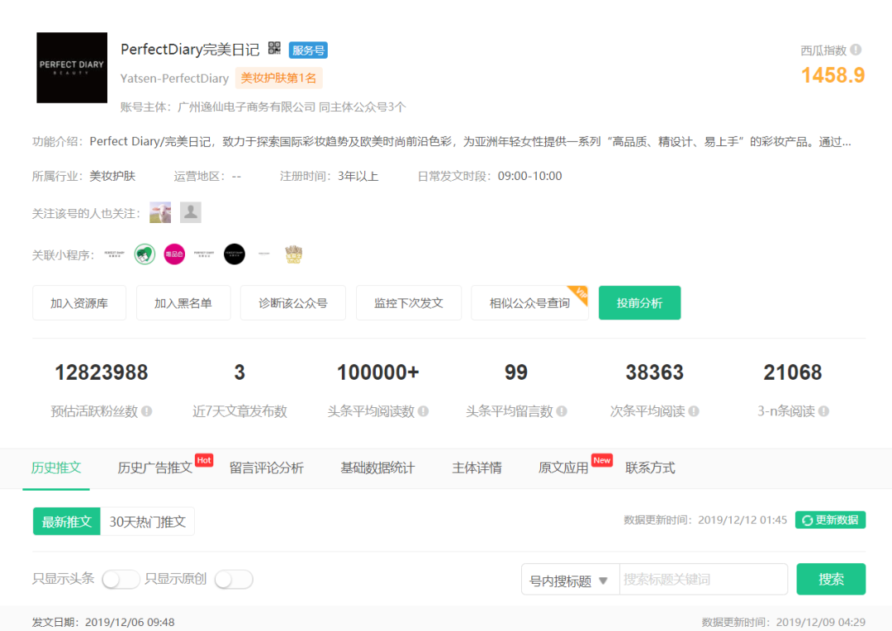Image resolution: width=892 pixels, height=631 pixels.
Task: Open the 原文应用 tab
Action: [563, 467]
